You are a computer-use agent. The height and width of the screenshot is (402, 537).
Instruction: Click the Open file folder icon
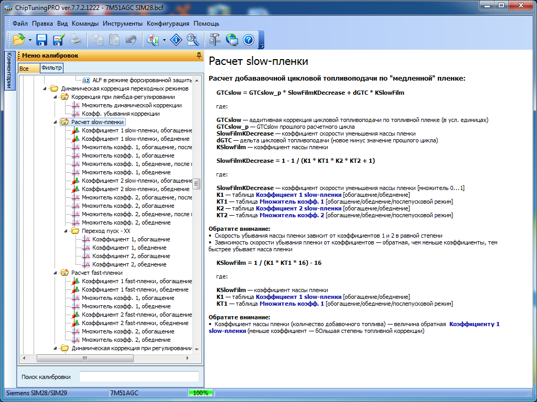pyautogui.click(x=19, y=39)
